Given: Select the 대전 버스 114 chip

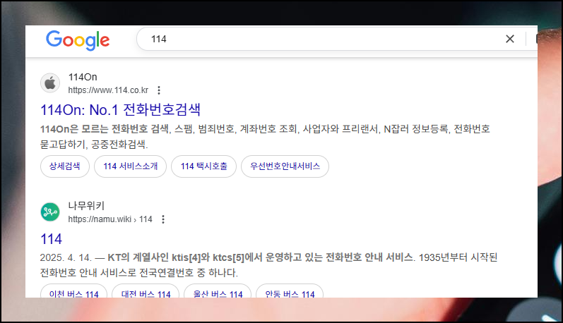Looking at the screenshot, I should coord(146,291).
